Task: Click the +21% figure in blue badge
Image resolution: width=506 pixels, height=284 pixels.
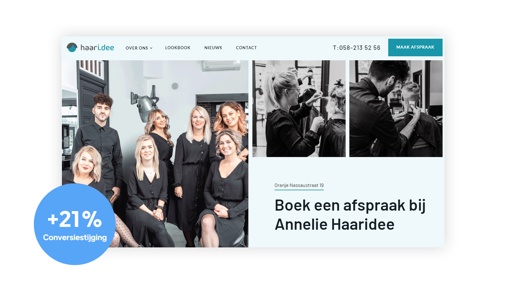Action: coord(75,219)
